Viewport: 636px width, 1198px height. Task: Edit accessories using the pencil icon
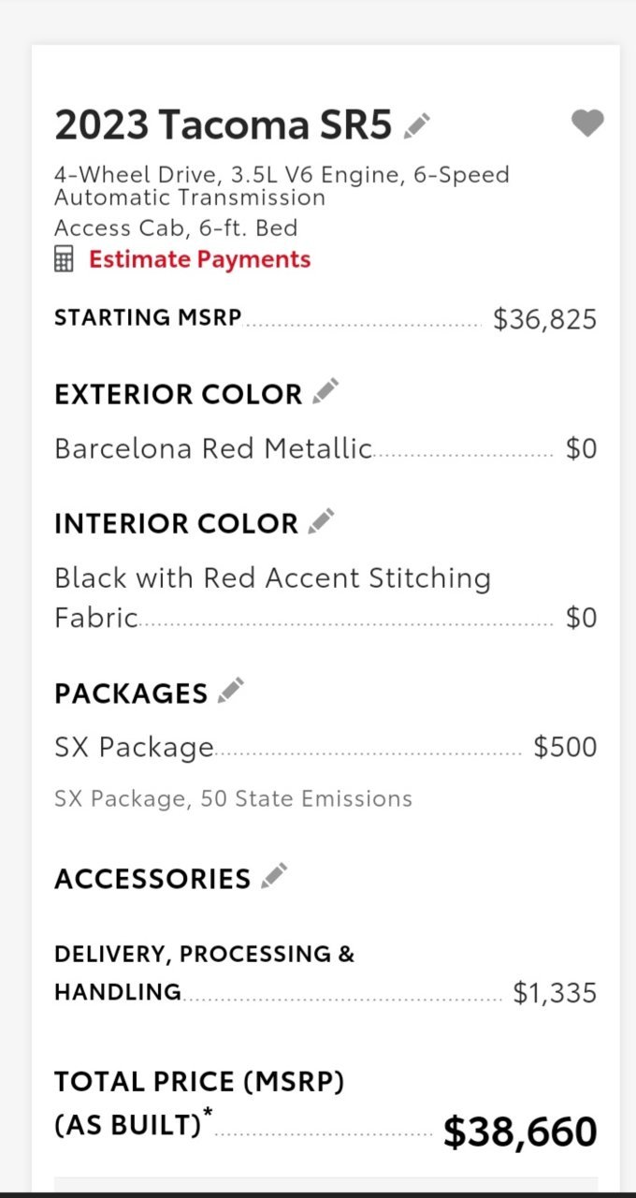pyautogui.click(x=274, y=876)
